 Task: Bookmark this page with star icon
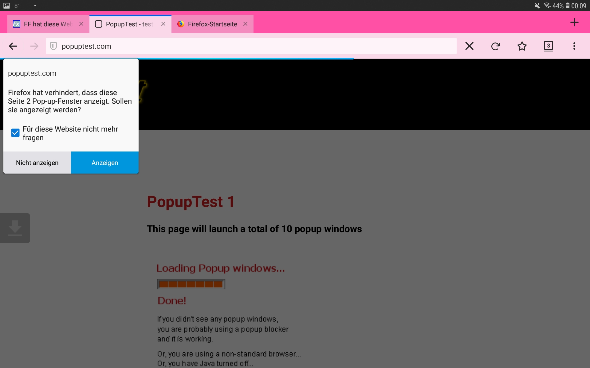[x=522, y=46]
